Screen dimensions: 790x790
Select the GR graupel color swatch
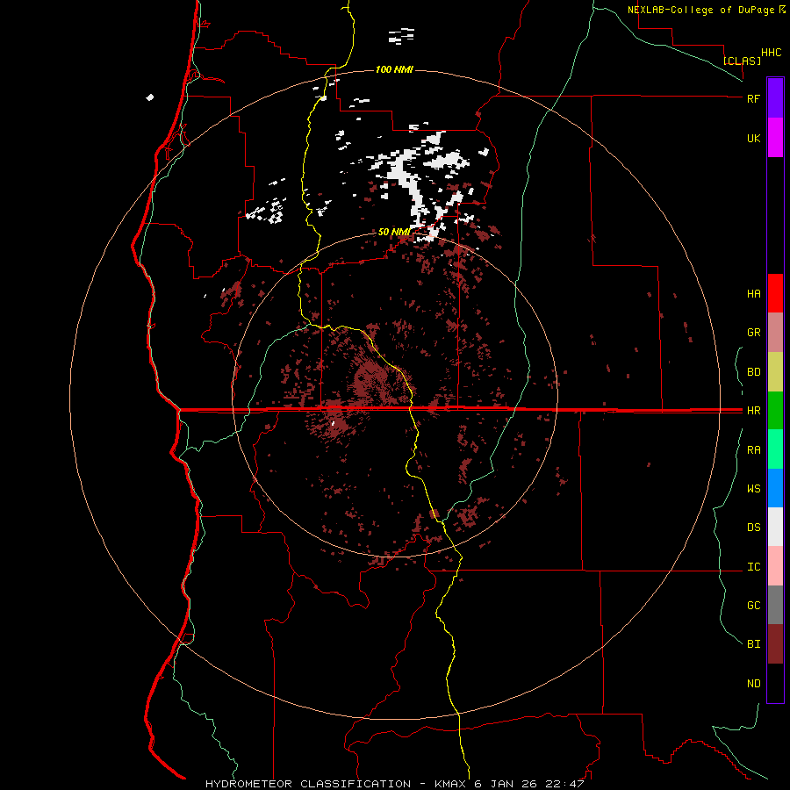pos(775,333)
